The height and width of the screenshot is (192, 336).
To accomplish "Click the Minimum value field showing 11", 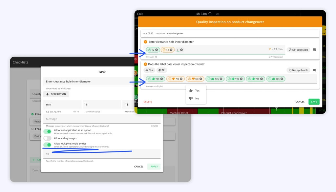I will [102, 105].
